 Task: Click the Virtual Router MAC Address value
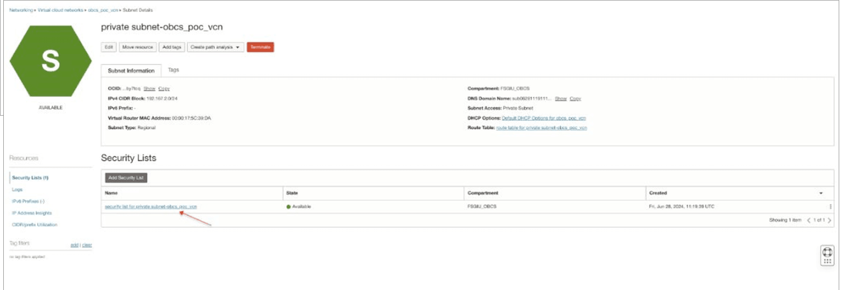click(x=191, y=118)
